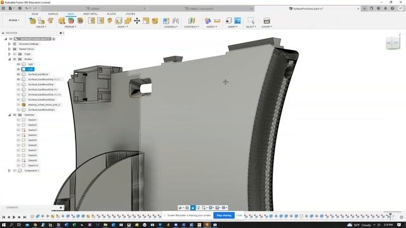Image resolution: width=406 pixels, height=228 pixels.
Task: Click the Pan hand icon in navigation bar
Action: click(193, 208)
